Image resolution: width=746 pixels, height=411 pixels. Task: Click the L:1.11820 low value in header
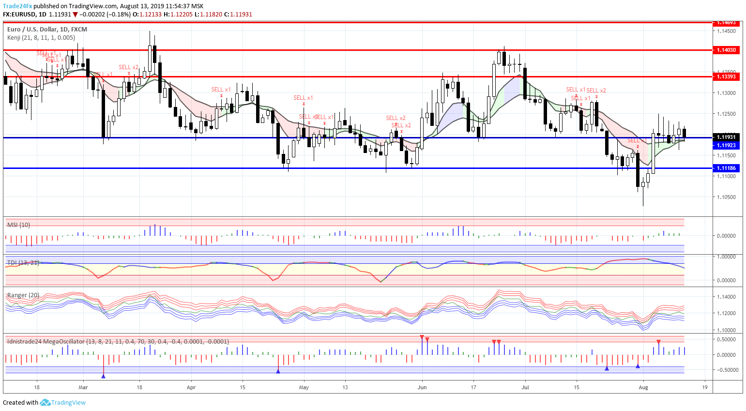[209, 15]
